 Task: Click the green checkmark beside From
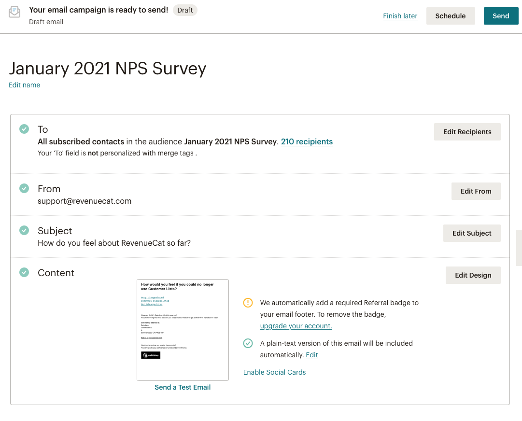pyautogui.click(x=24, y=188)
